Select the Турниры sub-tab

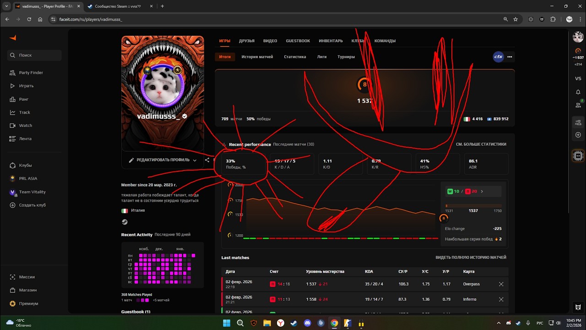346,57
